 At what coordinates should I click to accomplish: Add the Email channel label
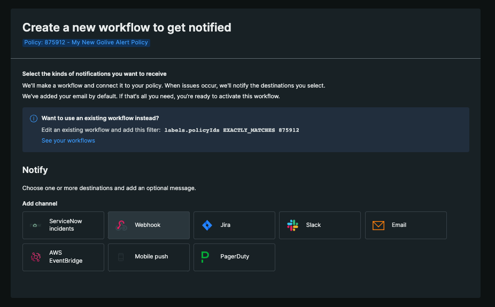click(x=399, y=225)
